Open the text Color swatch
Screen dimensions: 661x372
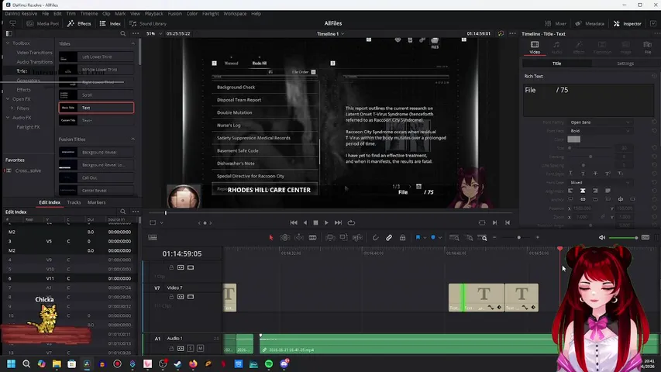573,139
